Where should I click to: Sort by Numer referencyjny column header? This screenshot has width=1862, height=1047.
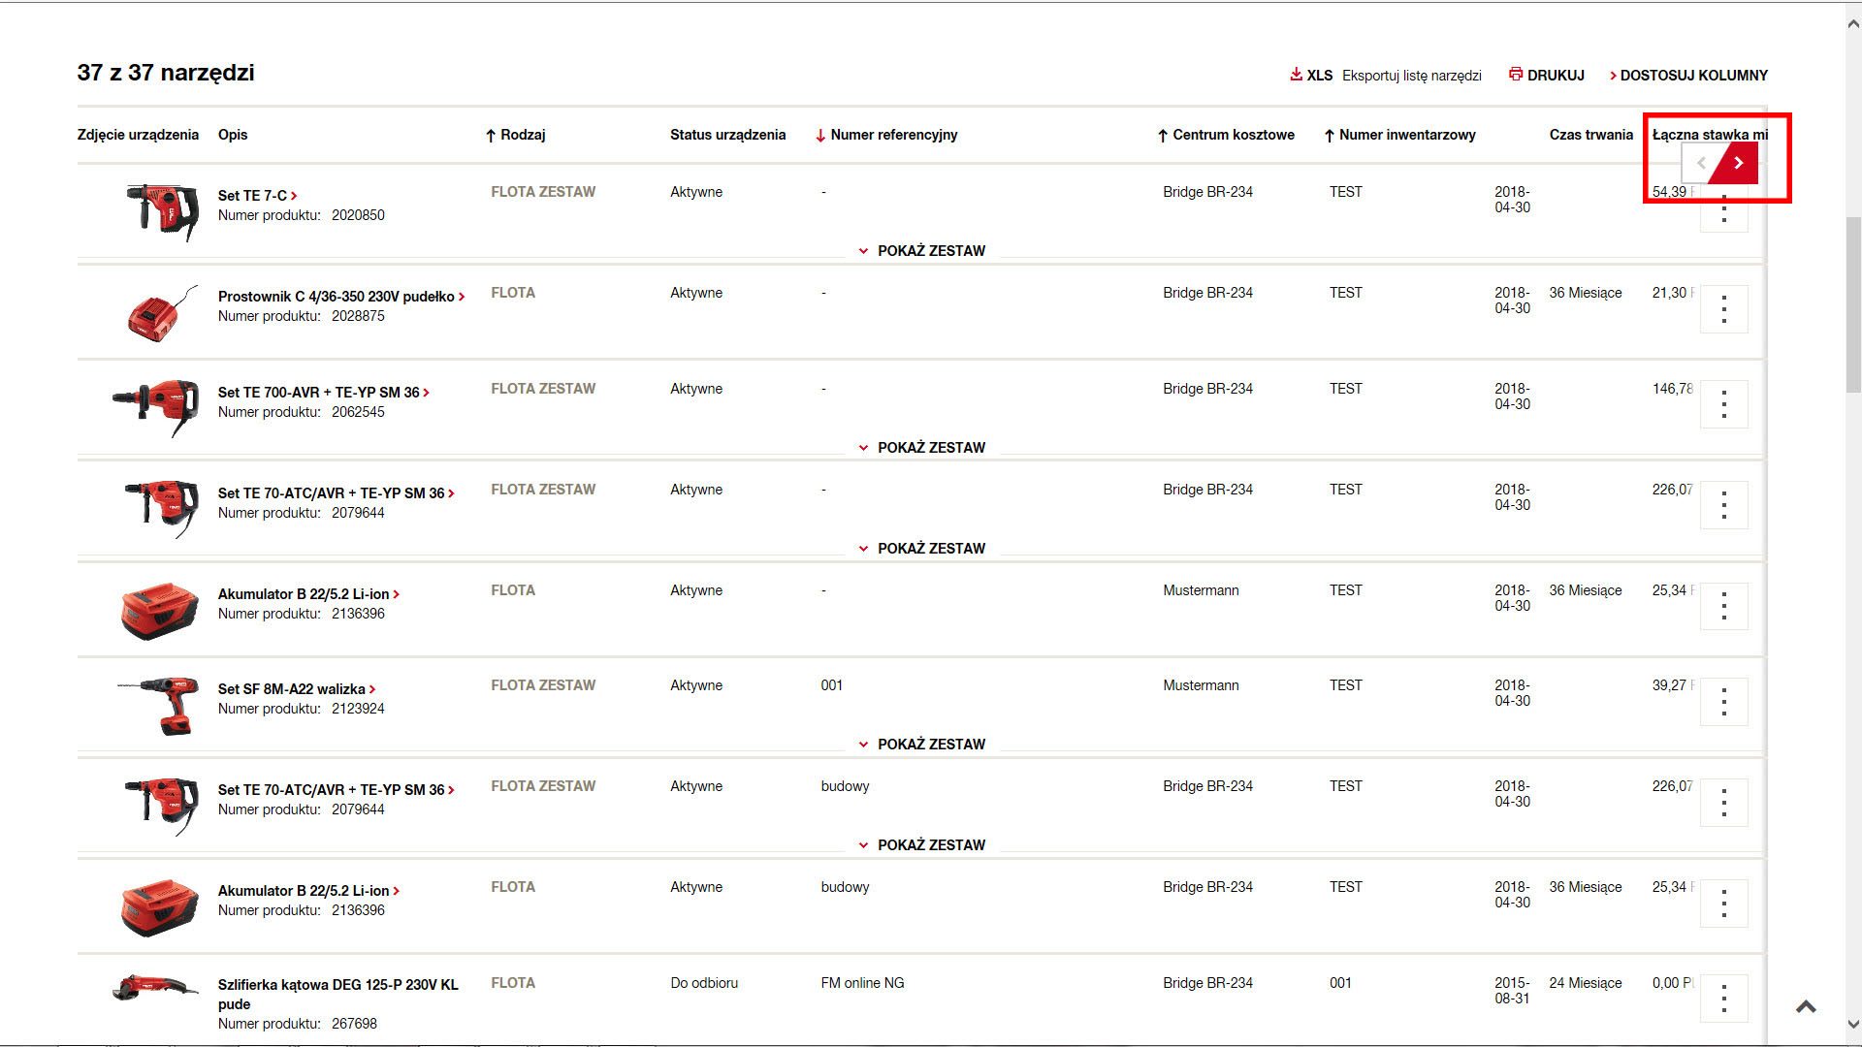pos(893,135)
